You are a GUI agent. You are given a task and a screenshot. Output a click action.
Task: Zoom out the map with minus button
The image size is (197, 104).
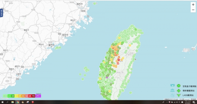(x=193, y=10)
